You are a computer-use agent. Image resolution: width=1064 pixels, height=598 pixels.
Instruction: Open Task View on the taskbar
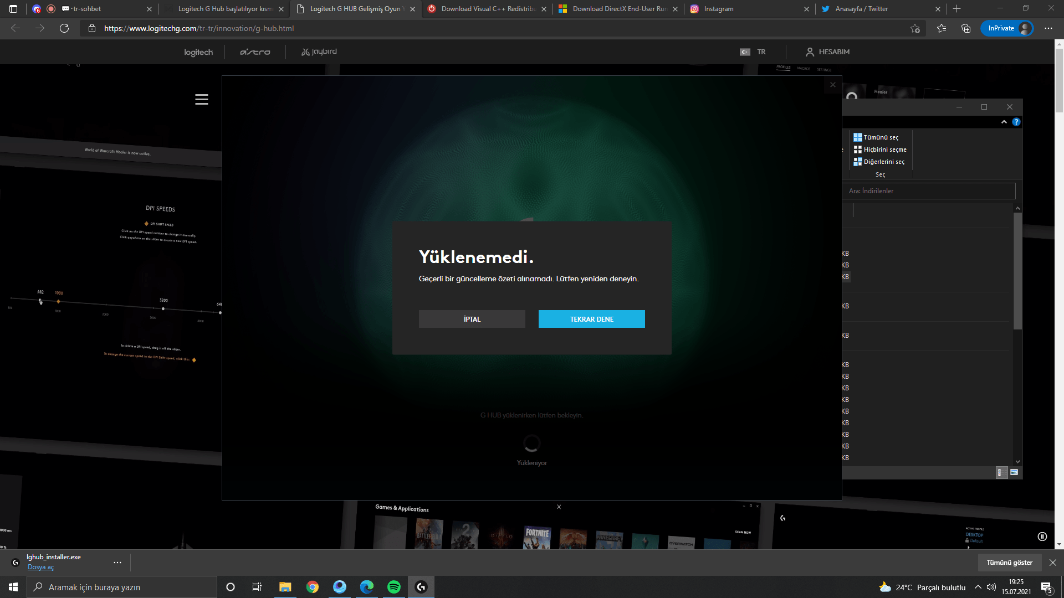(x=257, y=587)
